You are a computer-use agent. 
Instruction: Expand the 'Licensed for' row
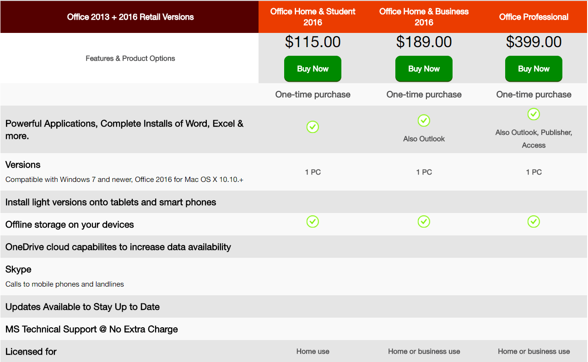point(31,351)
